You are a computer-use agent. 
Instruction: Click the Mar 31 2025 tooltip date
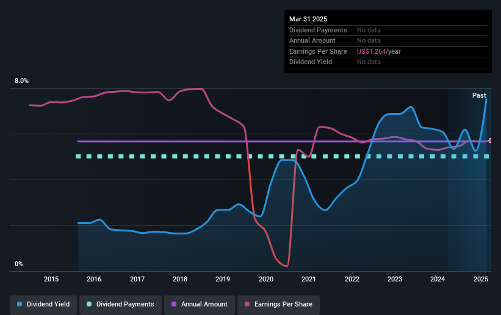pyautogui.click(x=308, y=19)
